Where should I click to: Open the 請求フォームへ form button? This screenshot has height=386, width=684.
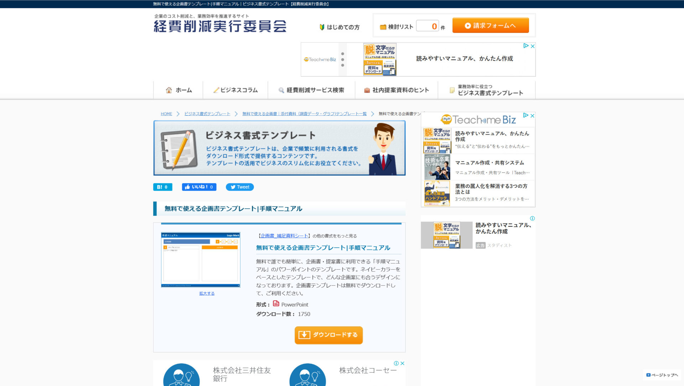pyautogui.click(x=491, y=25)
